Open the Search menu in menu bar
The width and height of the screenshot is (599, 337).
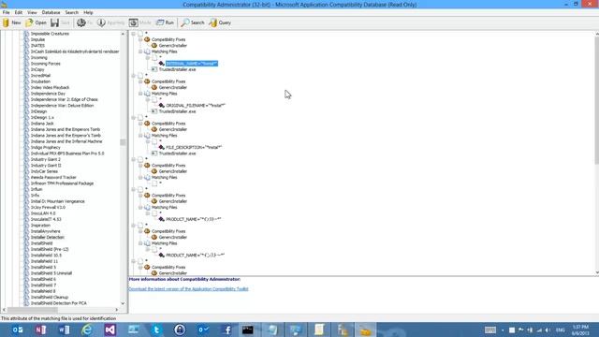point(71,12)
